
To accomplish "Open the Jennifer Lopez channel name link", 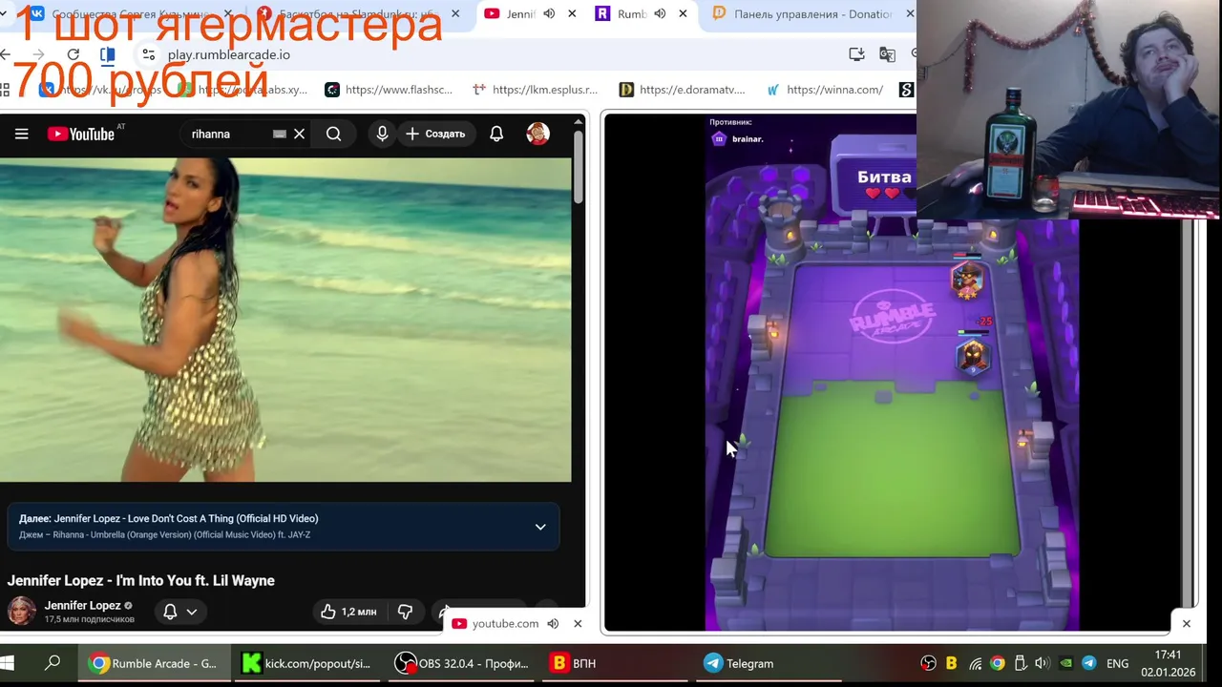I will point(82,605).
